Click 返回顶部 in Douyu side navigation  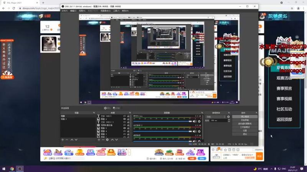point(284,119)
